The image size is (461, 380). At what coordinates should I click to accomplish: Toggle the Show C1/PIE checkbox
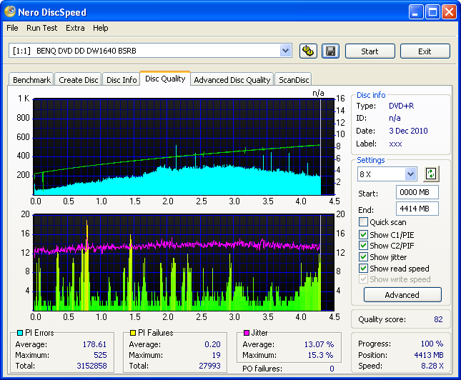coord(363,234)
